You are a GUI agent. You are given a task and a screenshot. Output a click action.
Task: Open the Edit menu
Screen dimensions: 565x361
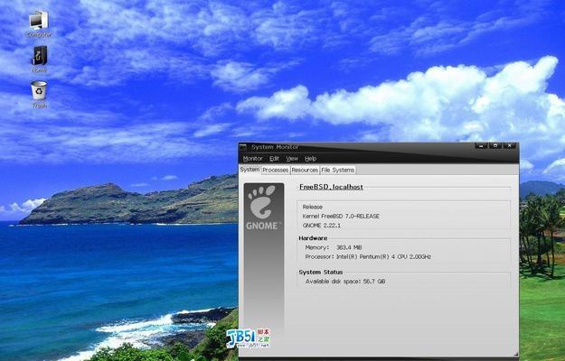(274, 159)
